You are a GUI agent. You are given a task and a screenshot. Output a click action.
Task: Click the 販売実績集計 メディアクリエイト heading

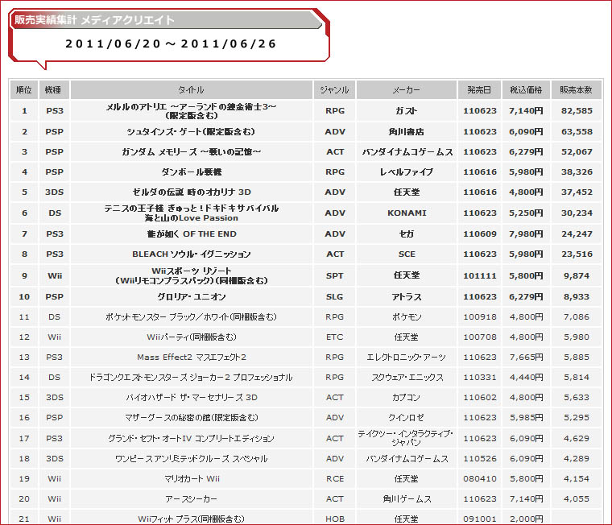click(94, 20)
